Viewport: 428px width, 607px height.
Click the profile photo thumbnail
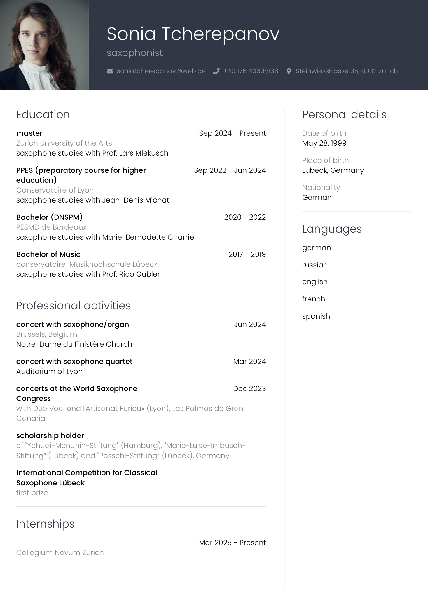44,45
